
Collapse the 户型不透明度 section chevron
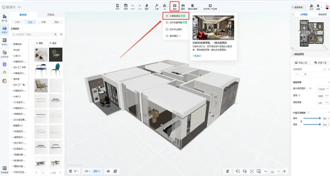click(x=329, y=113)
